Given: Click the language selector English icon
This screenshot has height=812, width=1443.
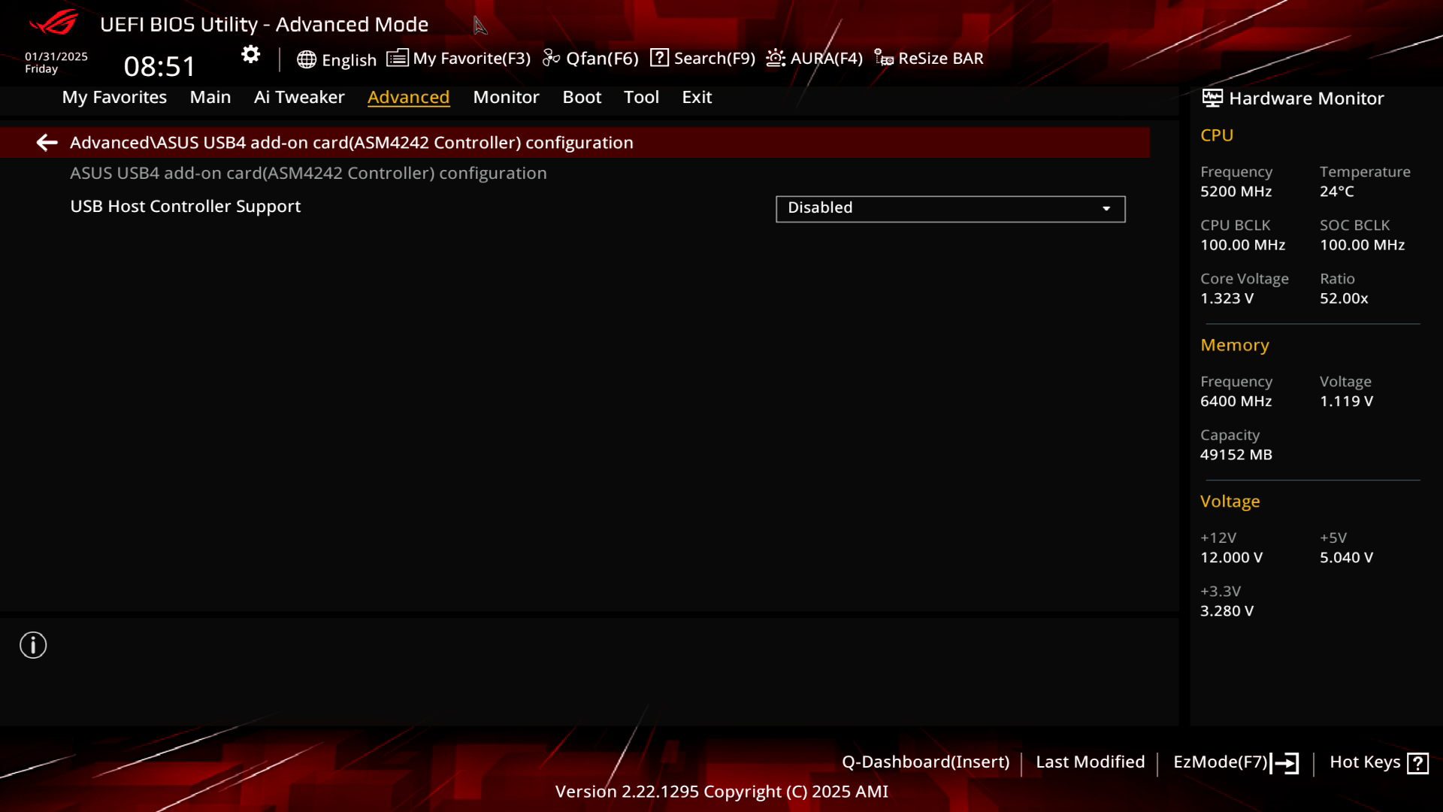Looking at the screenshot, I should (x=305, y=57).
